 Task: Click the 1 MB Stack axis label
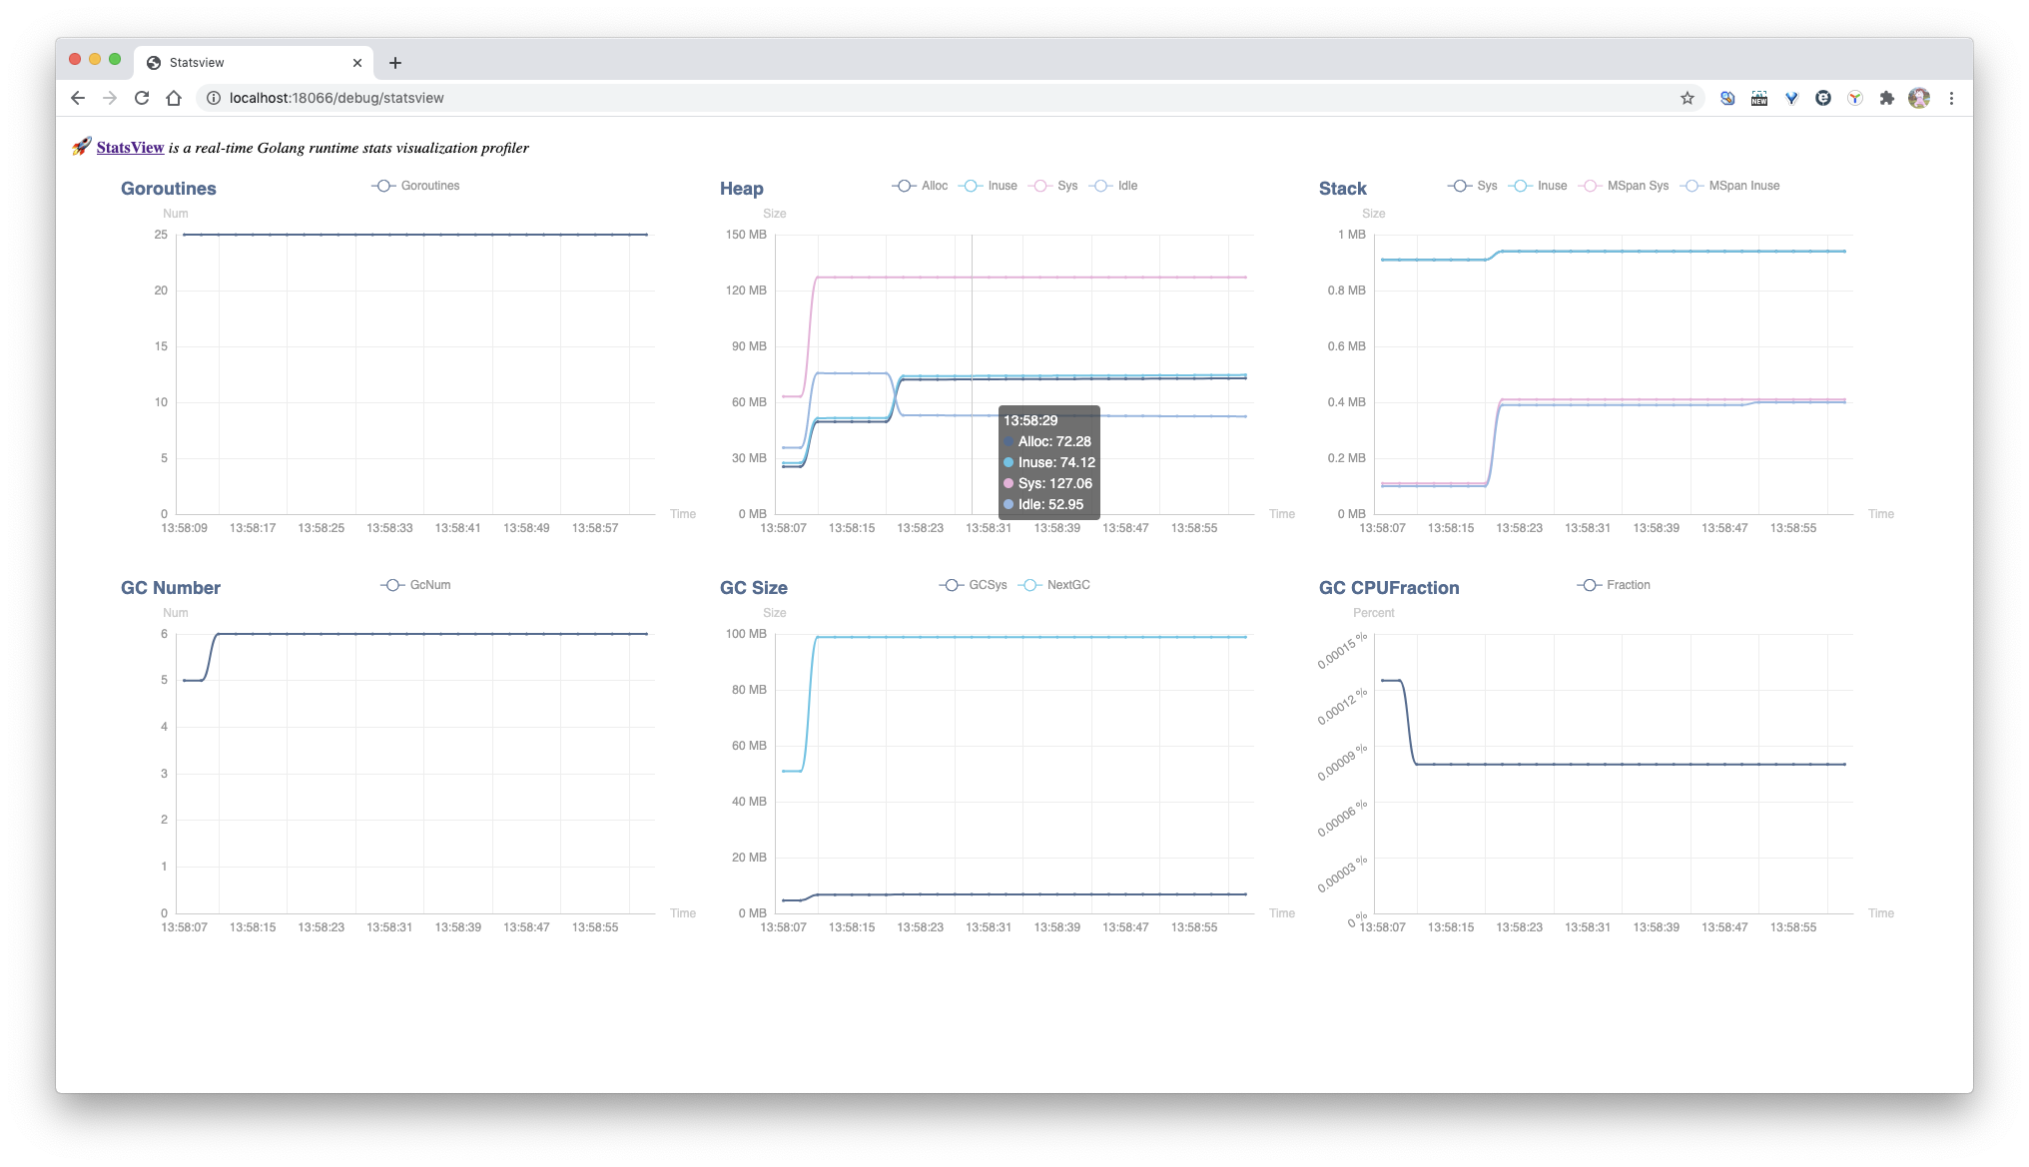coord(1352,235)
